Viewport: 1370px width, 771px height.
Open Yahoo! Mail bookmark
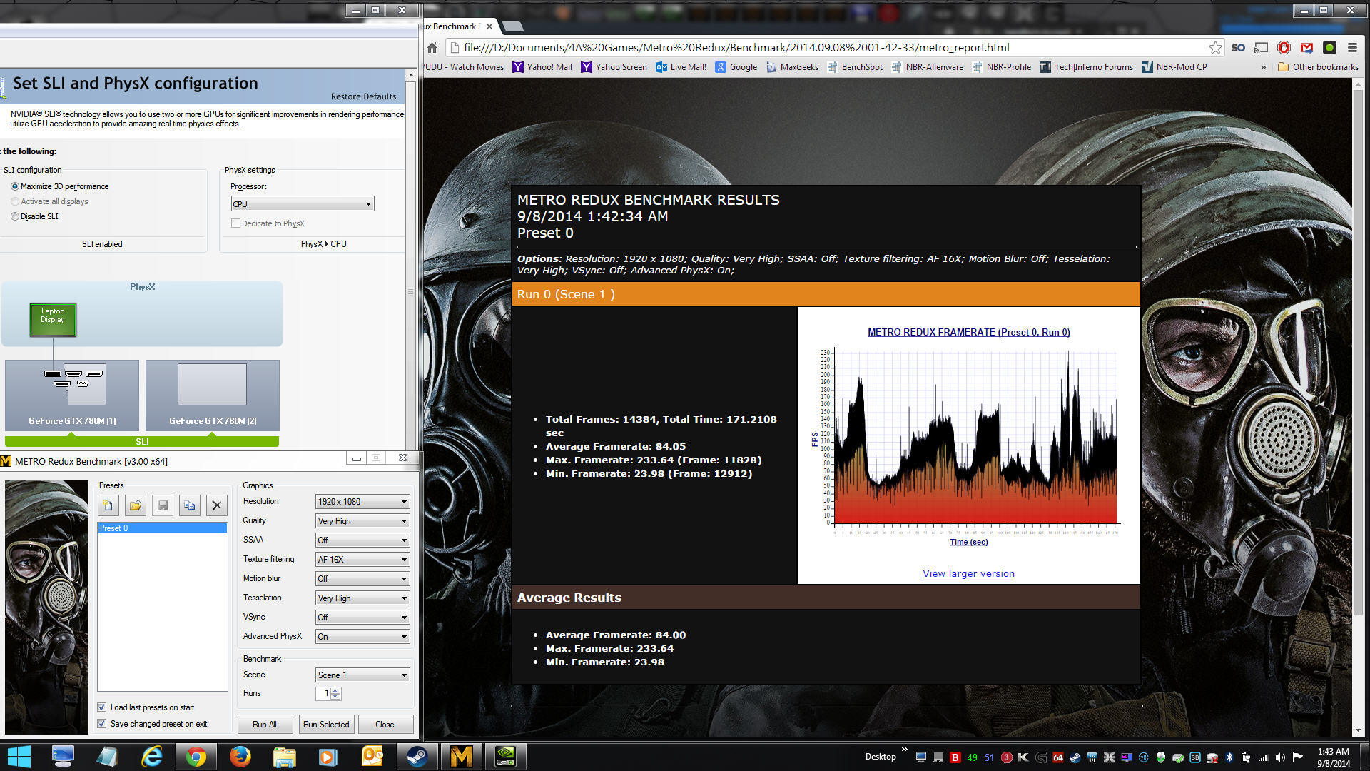(x=542, y=67)
